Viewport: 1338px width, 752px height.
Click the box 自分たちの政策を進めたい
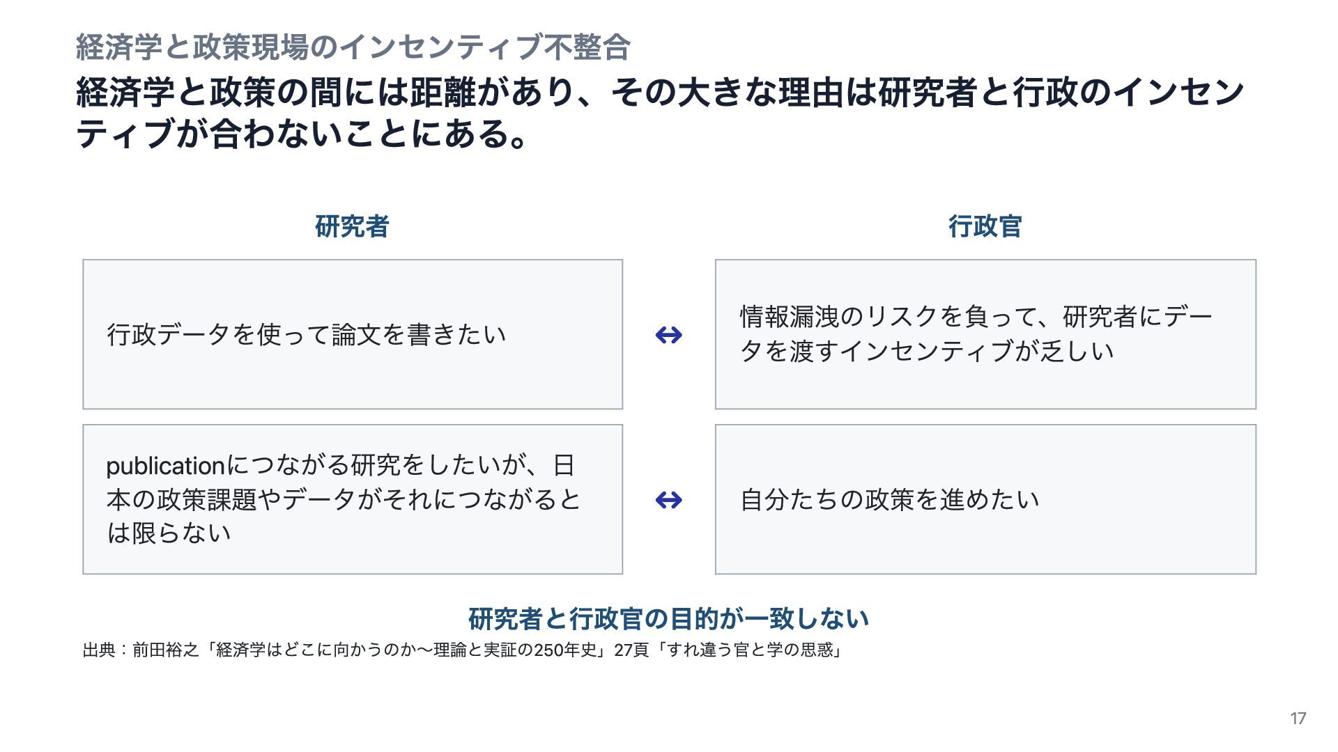pyautogui.click(x=985, y=499)
